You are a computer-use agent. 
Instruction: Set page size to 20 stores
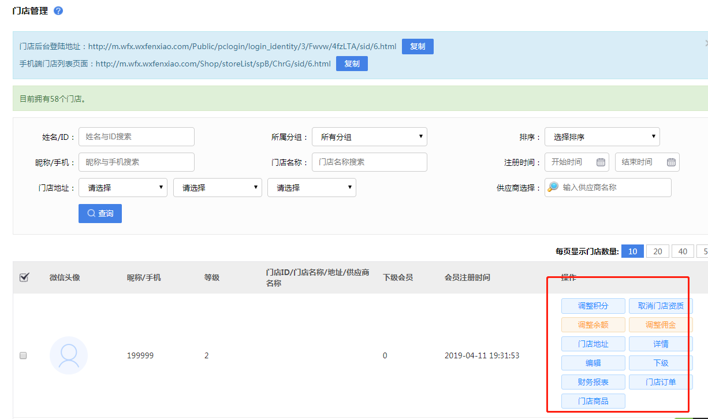point(657,251)
